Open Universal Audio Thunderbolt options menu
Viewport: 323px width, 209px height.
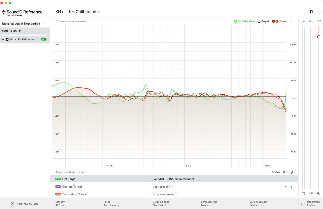pyautogui.click(x=44, y=24)
